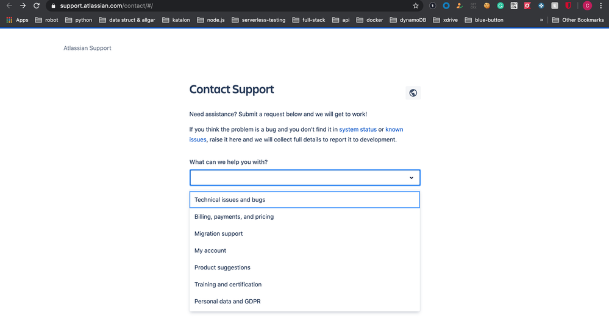Viewport: 609px width, 326px height.
Task: Choose Personal data and GDPR
Action: point(305,301)
